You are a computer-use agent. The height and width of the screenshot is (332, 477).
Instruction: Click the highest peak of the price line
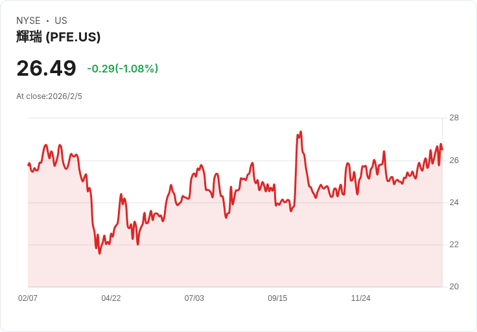(301, 132)
